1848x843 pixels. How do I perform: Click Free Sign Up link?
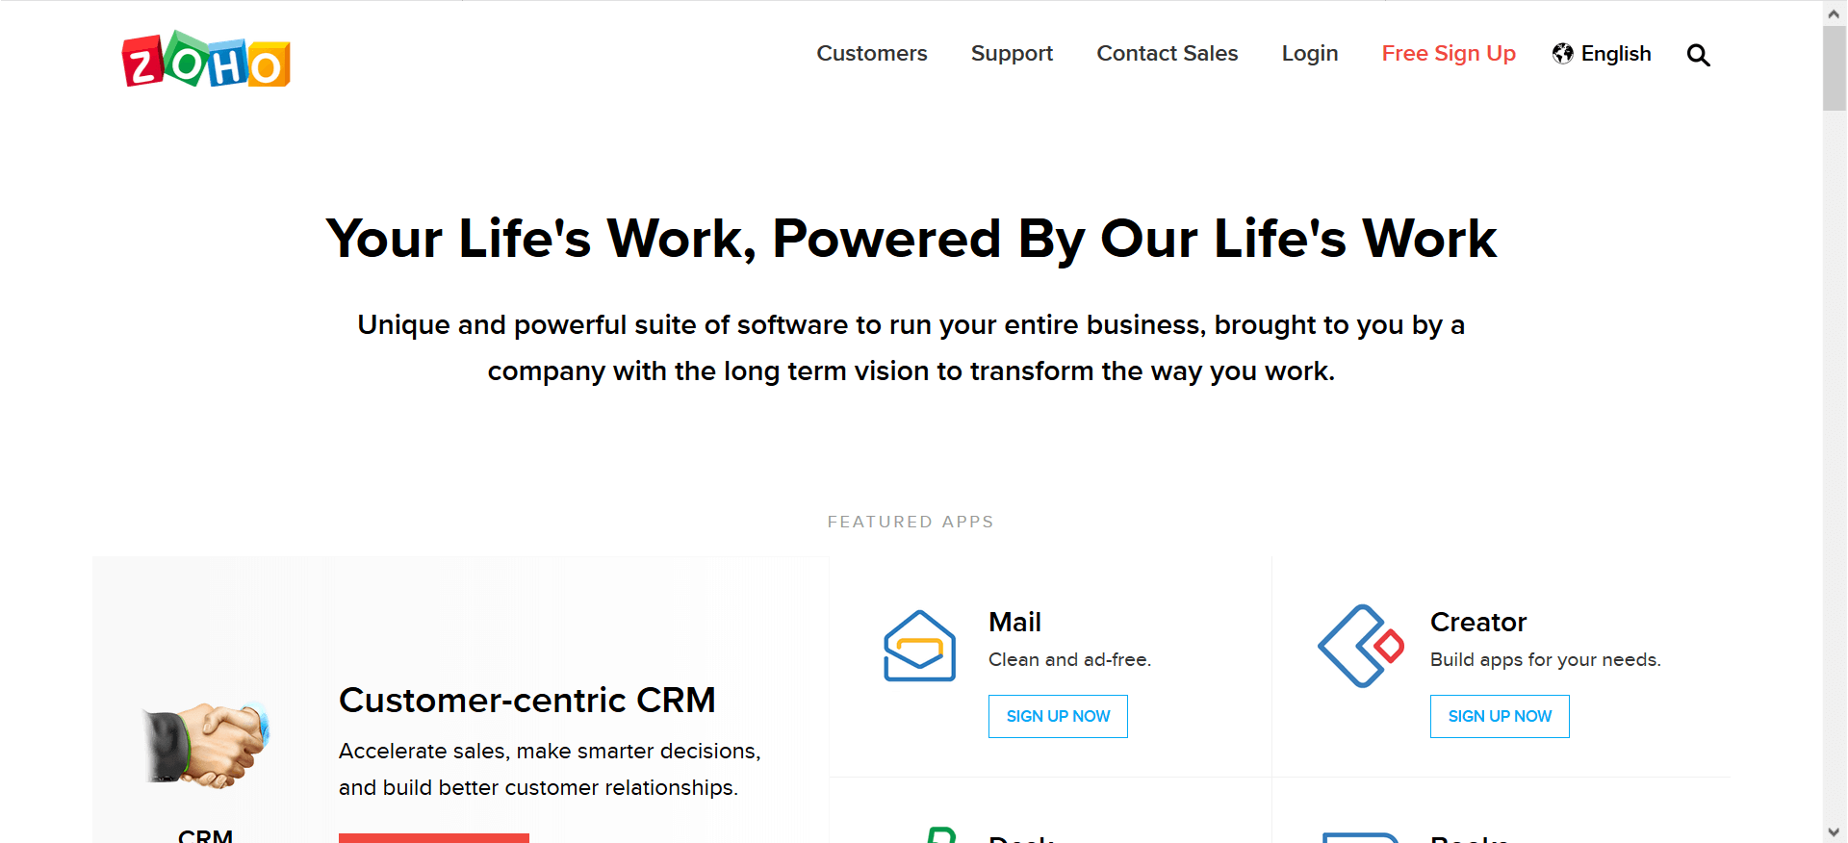tap(1448, 54)
